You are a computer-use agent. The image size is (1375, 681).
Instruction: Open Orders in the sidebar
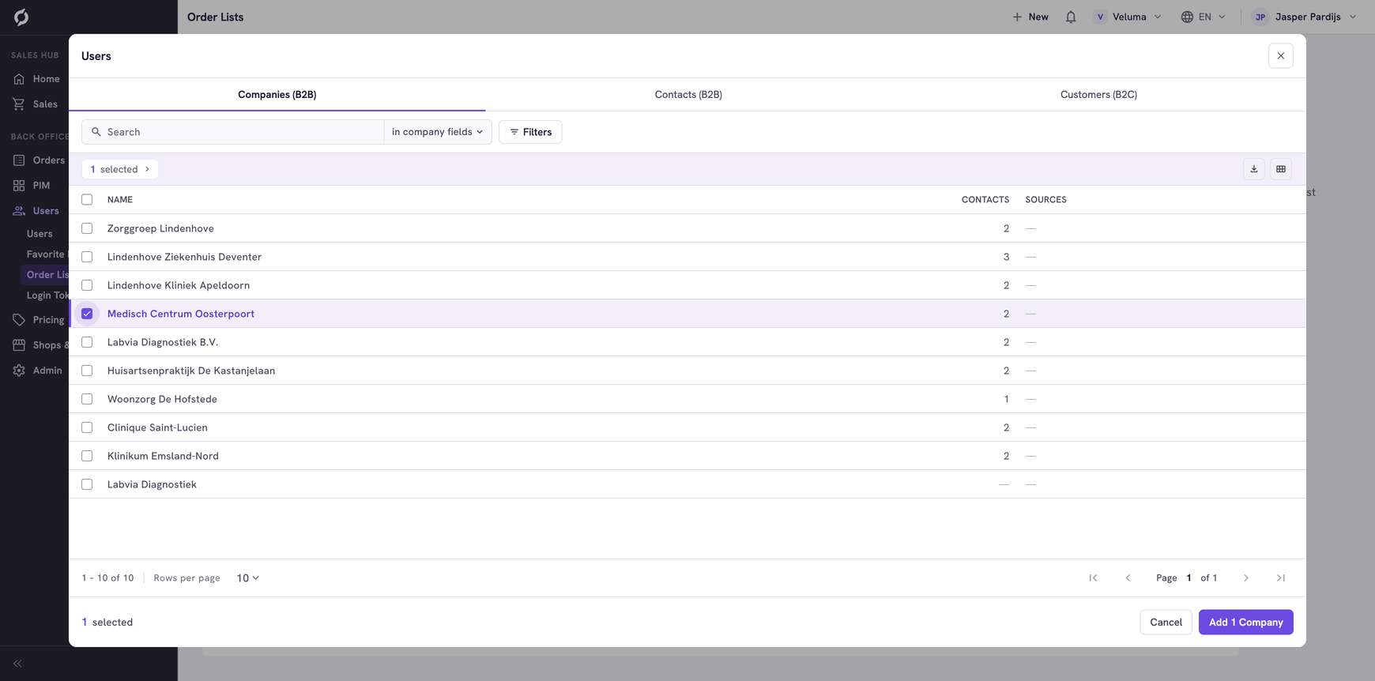click(x=39, y=160)
